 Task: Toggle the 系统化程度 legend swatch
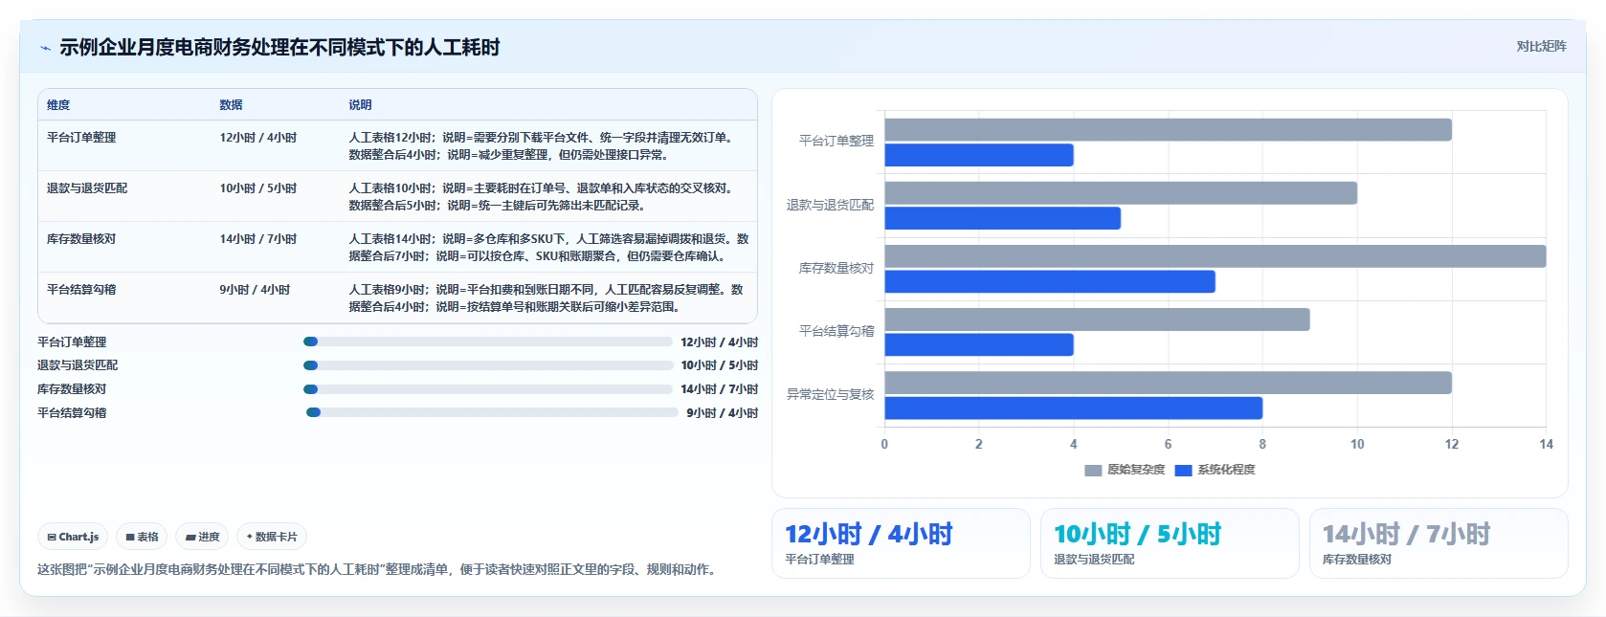click(x=1183, y=470)
